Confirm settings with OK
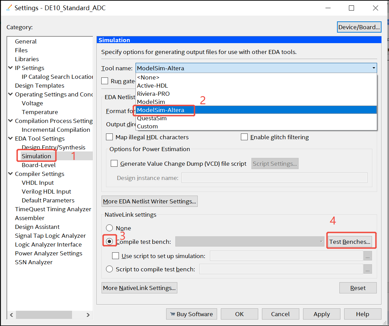389x326 pixels. pos(240,314)
